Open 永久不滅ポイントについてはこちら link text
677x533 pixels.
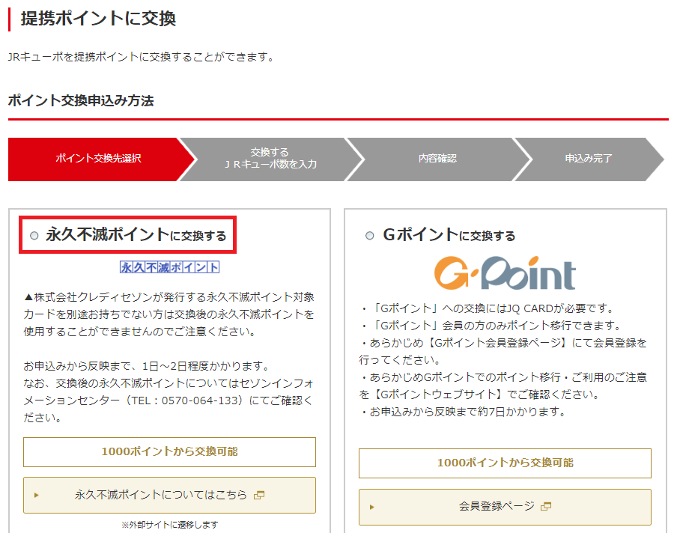pos(160,495)
